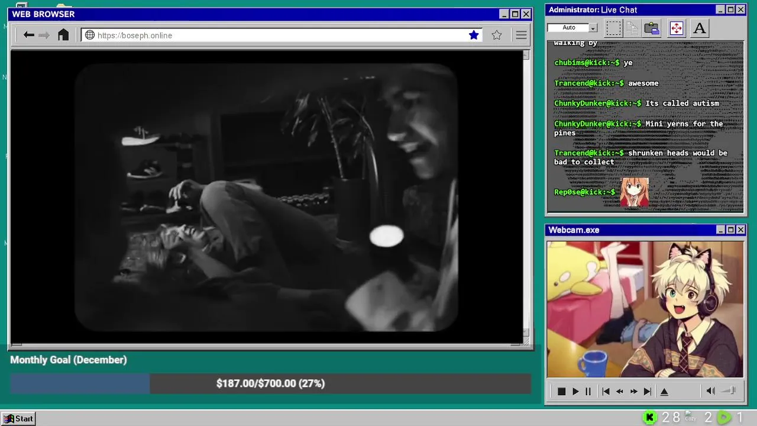Viewport: 757px width, 426px height.
Task: Skip to next track in Webcam.exe
Action: tap(648, 391)
